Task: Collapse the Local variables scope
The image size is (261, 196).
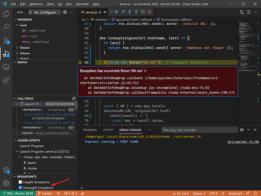Action: click(16, 25)
